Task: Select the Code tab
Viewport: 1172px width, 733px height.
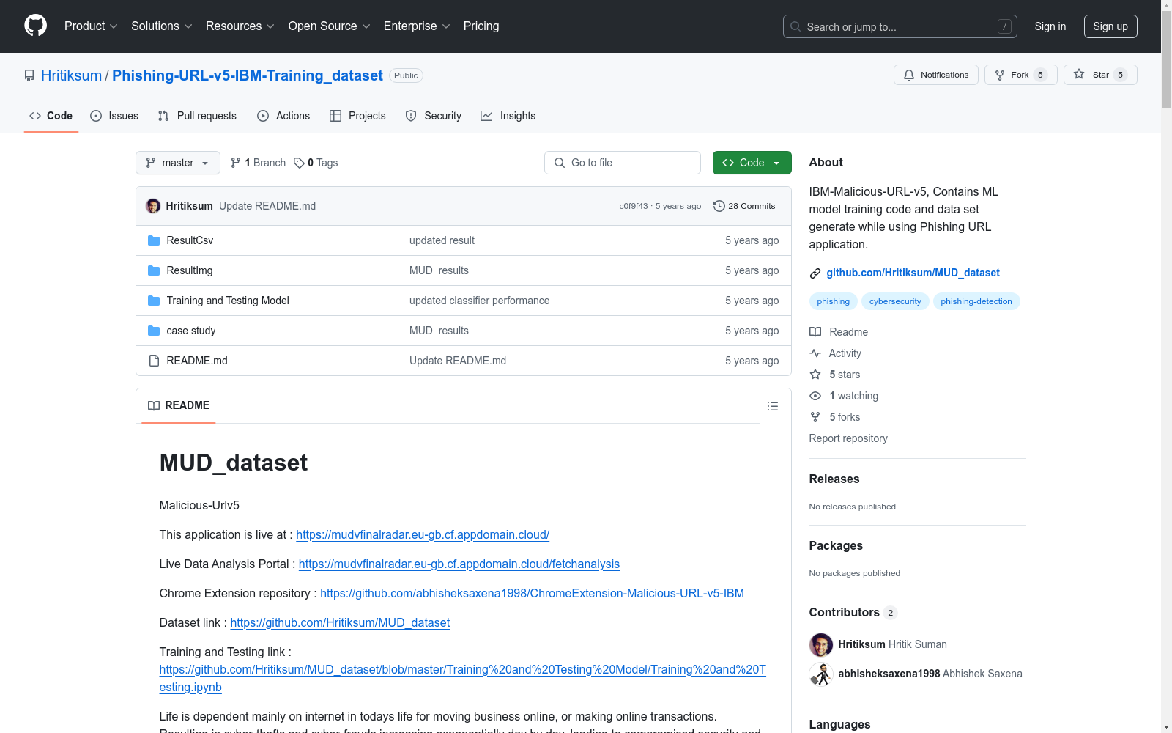Action: [51, 116]
